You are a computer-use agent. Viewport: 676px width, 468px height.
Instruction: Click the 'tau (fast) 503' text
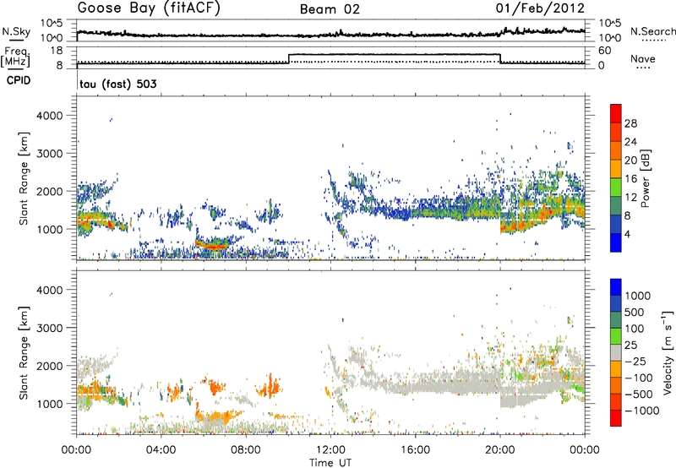coord(118,84)
